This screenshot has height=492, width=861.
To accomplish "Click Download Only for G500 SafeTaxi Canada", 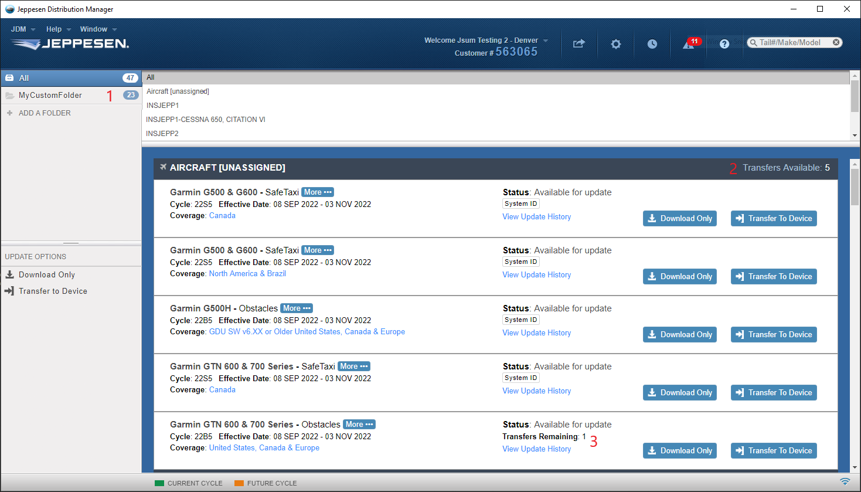I will pyautogui.click(x=679, y=219).
